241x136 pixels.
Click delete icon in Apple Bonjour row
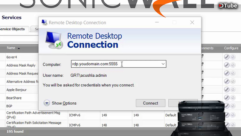click(x=233, y=90)
